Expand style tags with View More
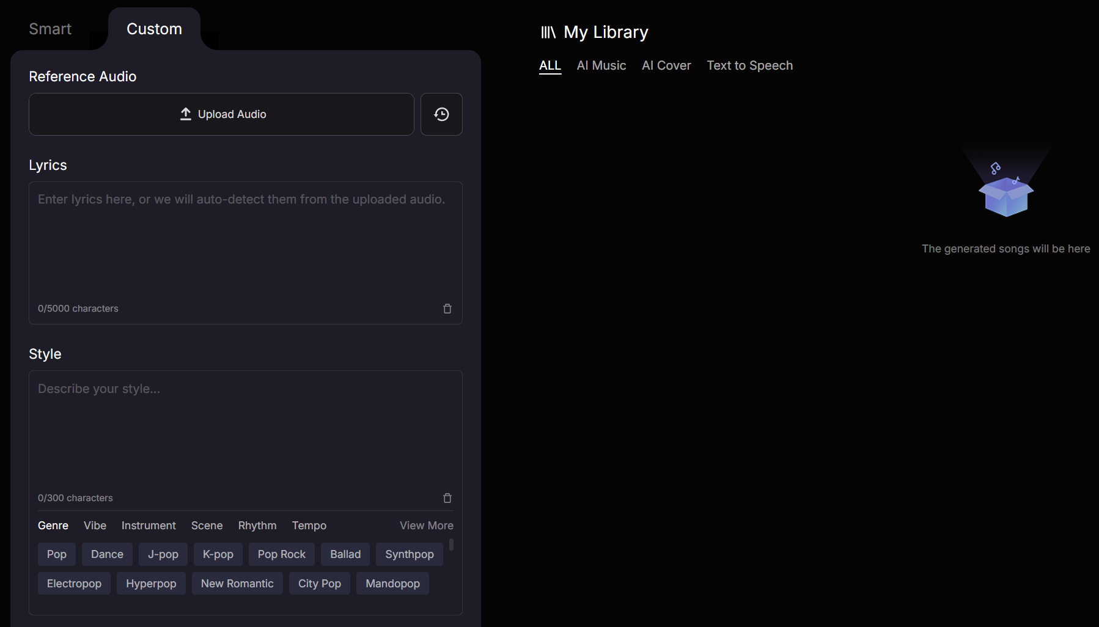The width and height of the screenshot is (1099, 627). click(x=426, y=526)
